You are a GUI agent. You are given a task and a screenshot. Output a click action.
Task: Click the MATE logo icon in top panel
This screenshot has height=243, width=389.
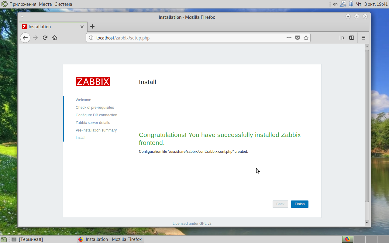[4, 4]
